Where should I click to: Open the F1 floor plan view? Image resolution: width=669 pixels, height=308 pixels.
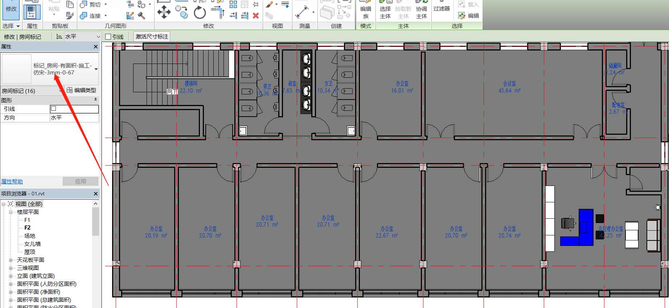27,220
